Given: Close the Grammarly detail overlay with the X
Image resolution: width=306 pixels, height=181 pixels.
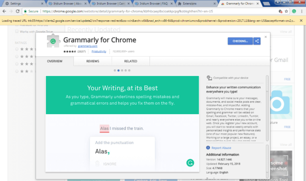Looking at the screenshot, I should click(266, 37).
